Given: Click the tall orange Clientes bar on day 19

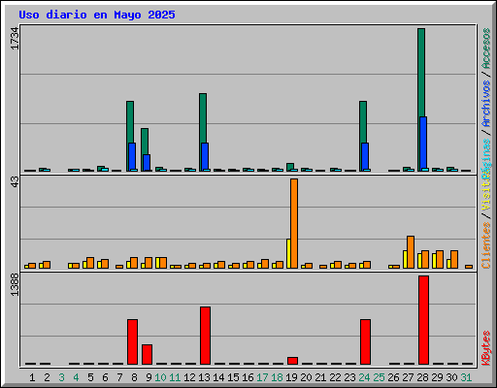Looking at the screenshot, I should [294, 223].
